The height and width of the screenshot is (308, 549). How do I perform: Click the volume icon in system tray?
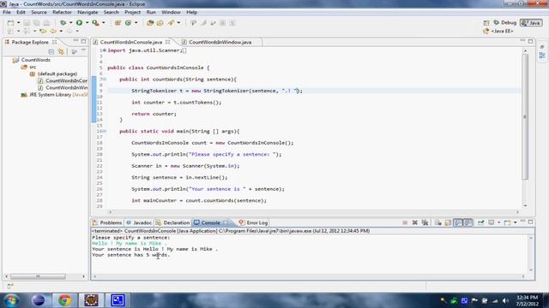coord(505,300)
